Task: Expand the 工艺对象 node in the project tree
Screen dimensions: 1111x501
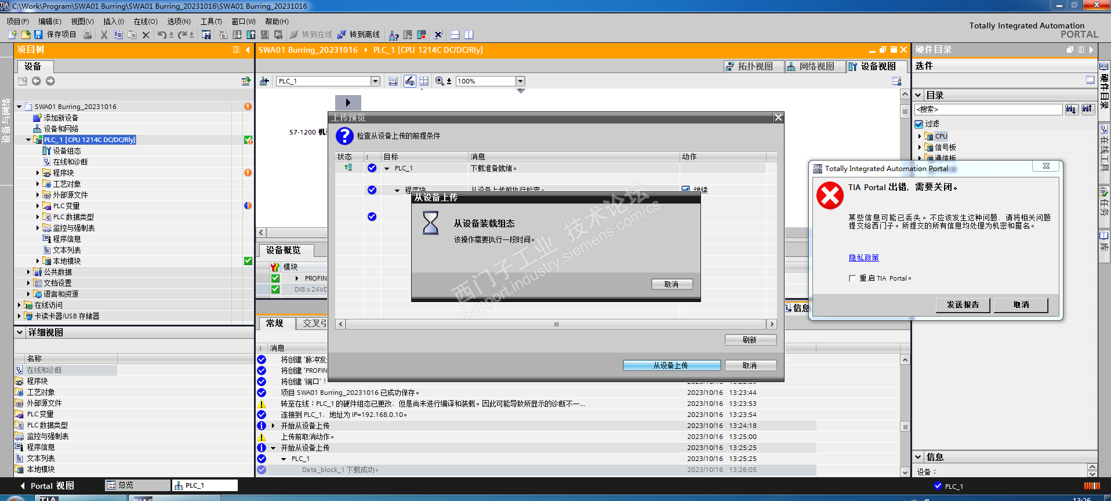Action: tap(38, 184)
